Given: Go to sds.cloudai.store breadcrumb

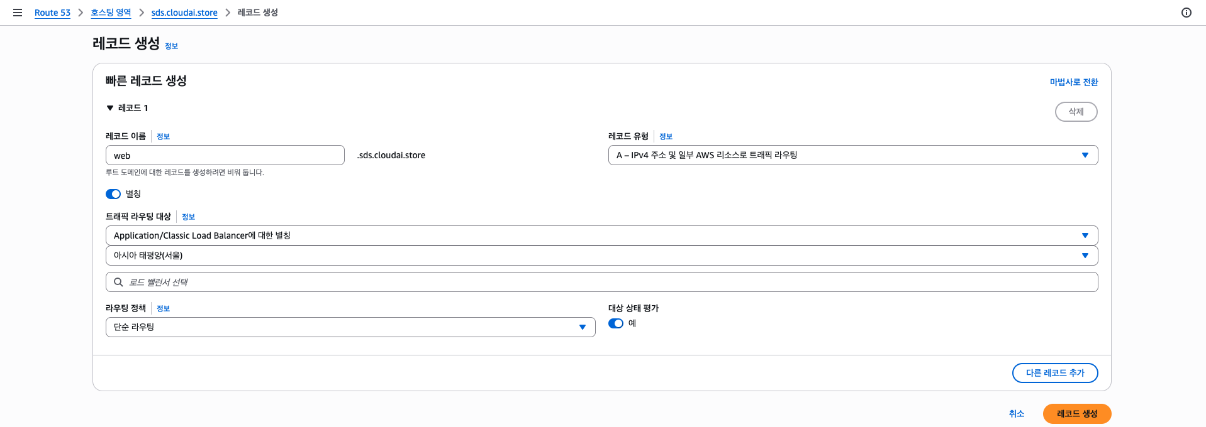Looking at the screenshot, I should click(x=184, y=13).
